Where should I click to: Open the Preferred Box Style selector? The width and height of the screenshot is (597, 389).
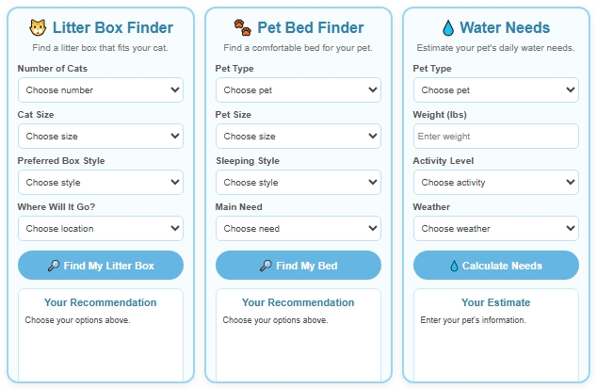[101, 182]
